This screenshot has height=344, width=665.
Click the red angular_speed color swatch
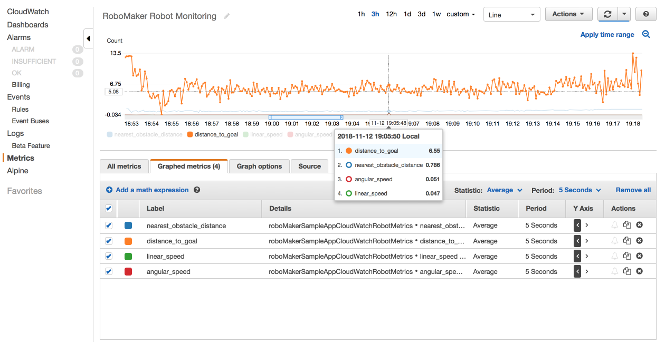pyautogui.click(x=128, y=271)
